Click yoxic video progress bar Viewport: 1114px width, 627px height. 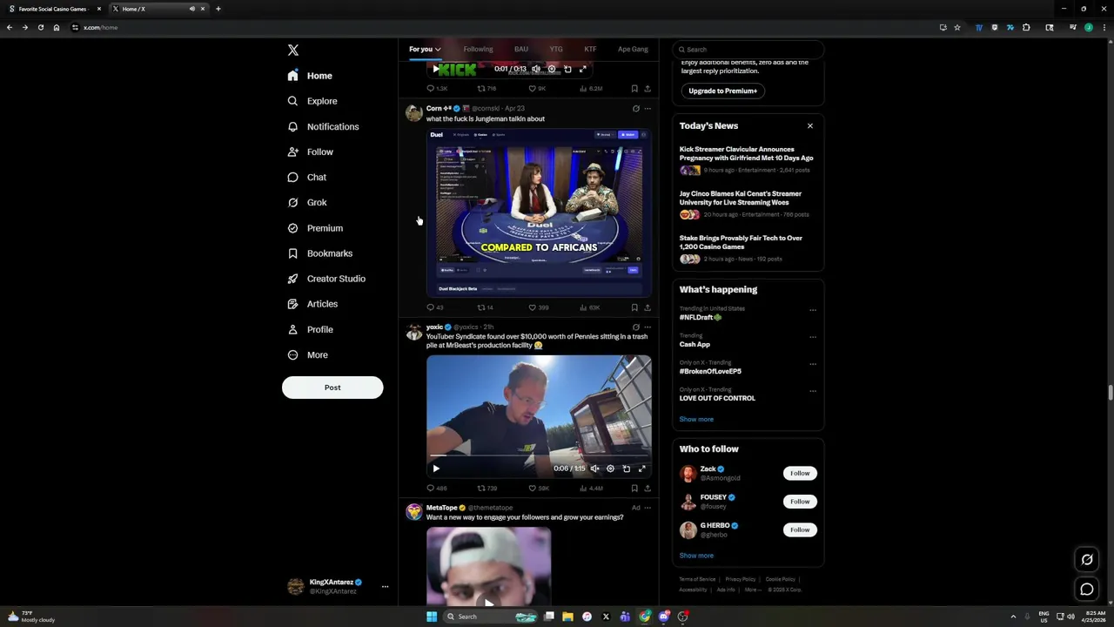pos(539,455)
